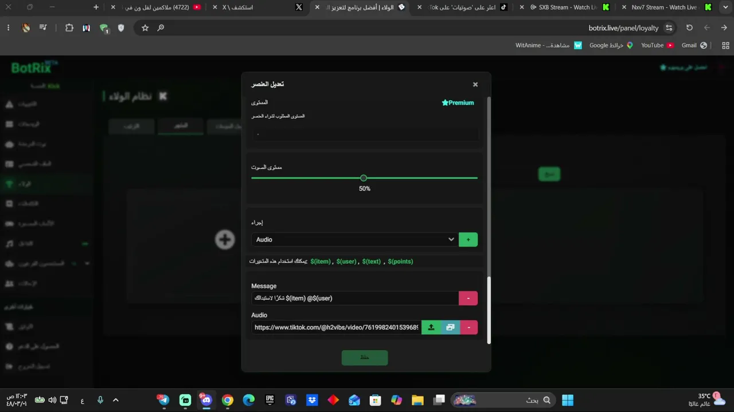Open Epic Games launcher from the taskbar
This screenshot has width=734, height=412.
click(x=270, y=400)
